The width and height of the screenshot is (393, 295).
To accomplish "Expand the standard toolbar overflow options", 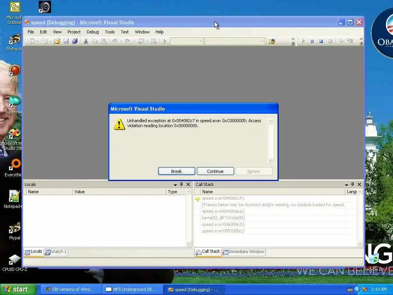I will pos(293,41).
